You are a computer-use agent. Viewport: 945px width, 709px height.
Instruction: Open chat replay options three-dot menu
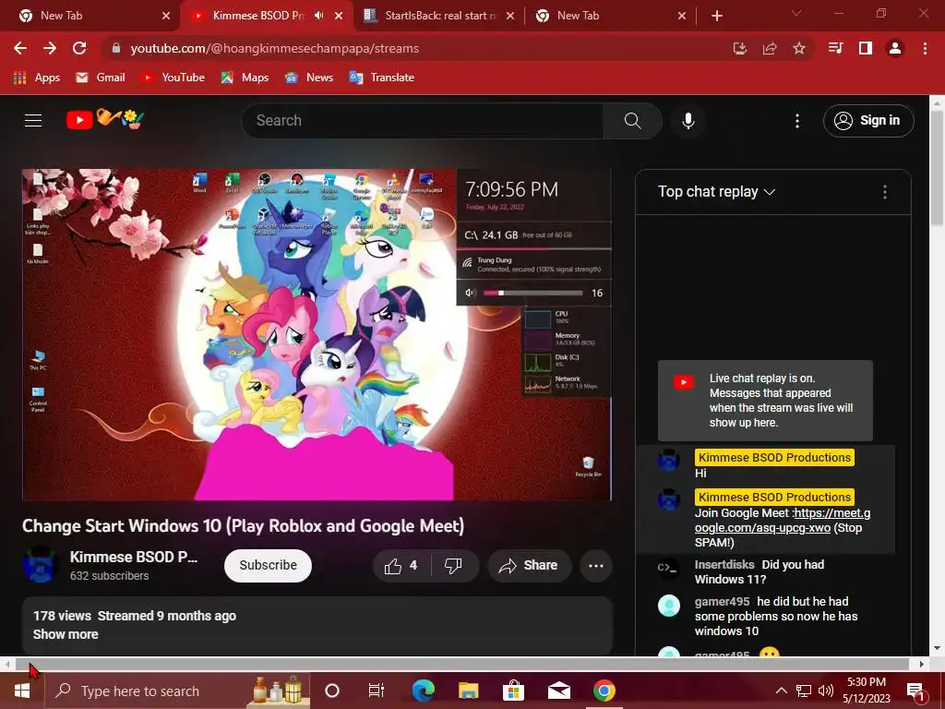885,192
